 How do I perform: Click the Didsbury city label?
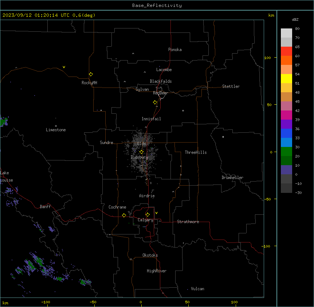click(139, 157)
